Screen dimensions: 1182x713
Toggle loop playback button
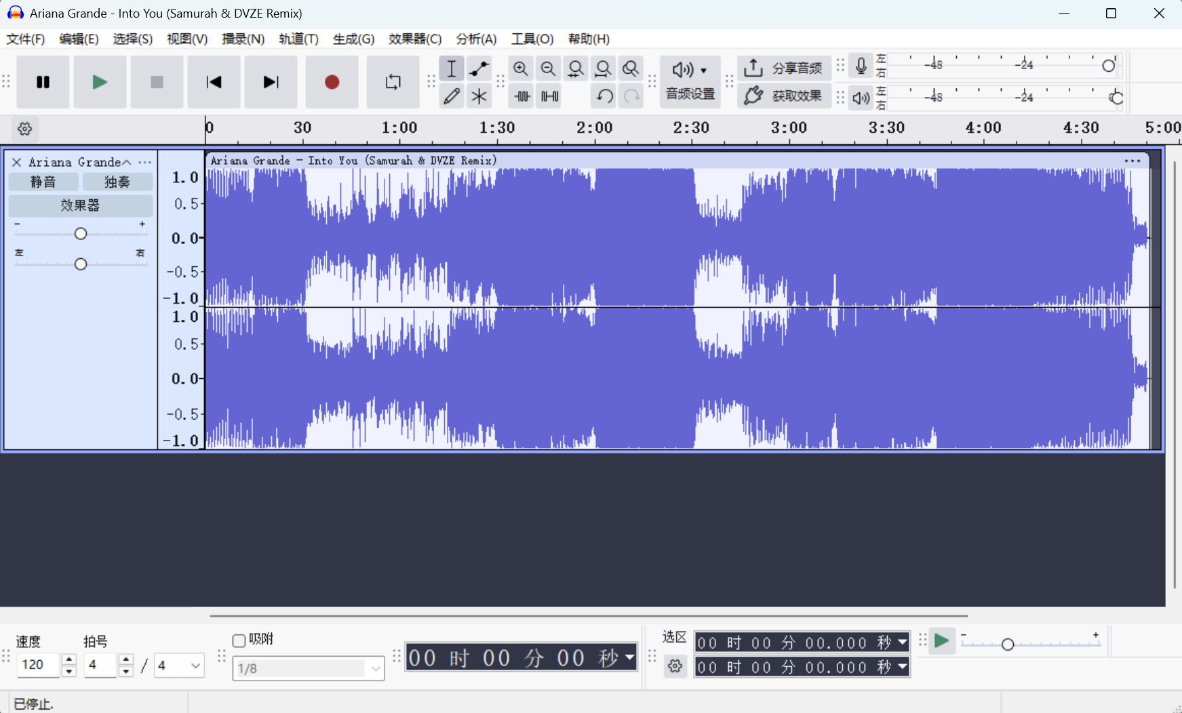pyautogui.click(x=393, y=82)
